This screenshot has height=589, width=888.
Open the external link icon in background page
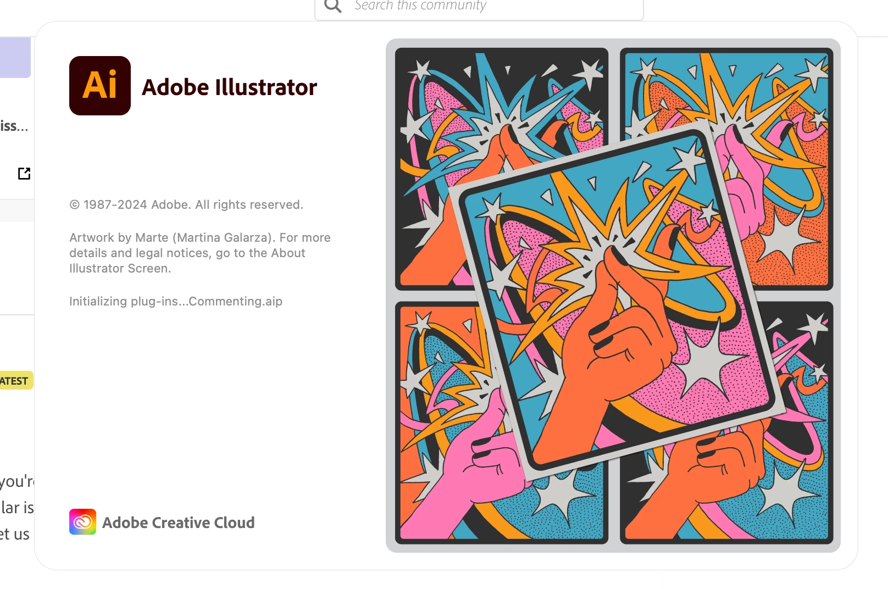(24, 174)
